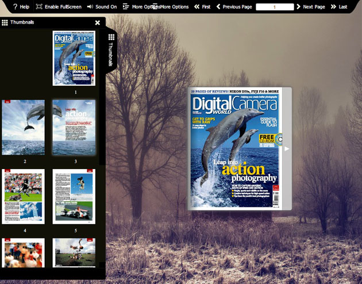The height and width of the screenshot is (284, 362).
Task: Go to First page
Action: [202, 7]
